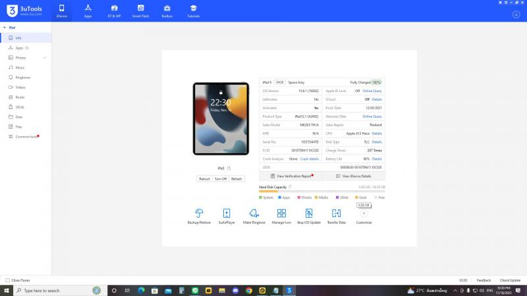Click the Customize plus icon
The width and height of the screenshot is (527, 296).
tap(364, 214)
